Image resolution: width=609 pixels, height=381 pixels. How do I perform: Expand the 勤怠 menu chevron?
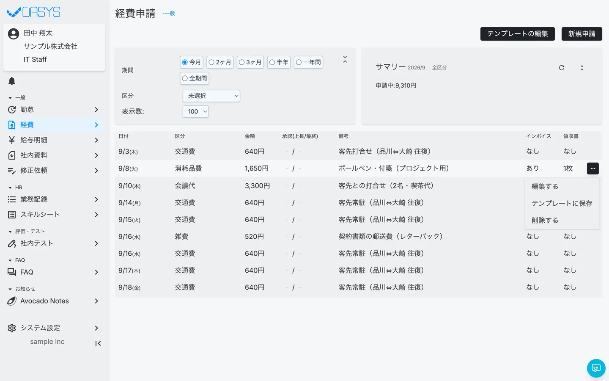(x=96, y=110)
